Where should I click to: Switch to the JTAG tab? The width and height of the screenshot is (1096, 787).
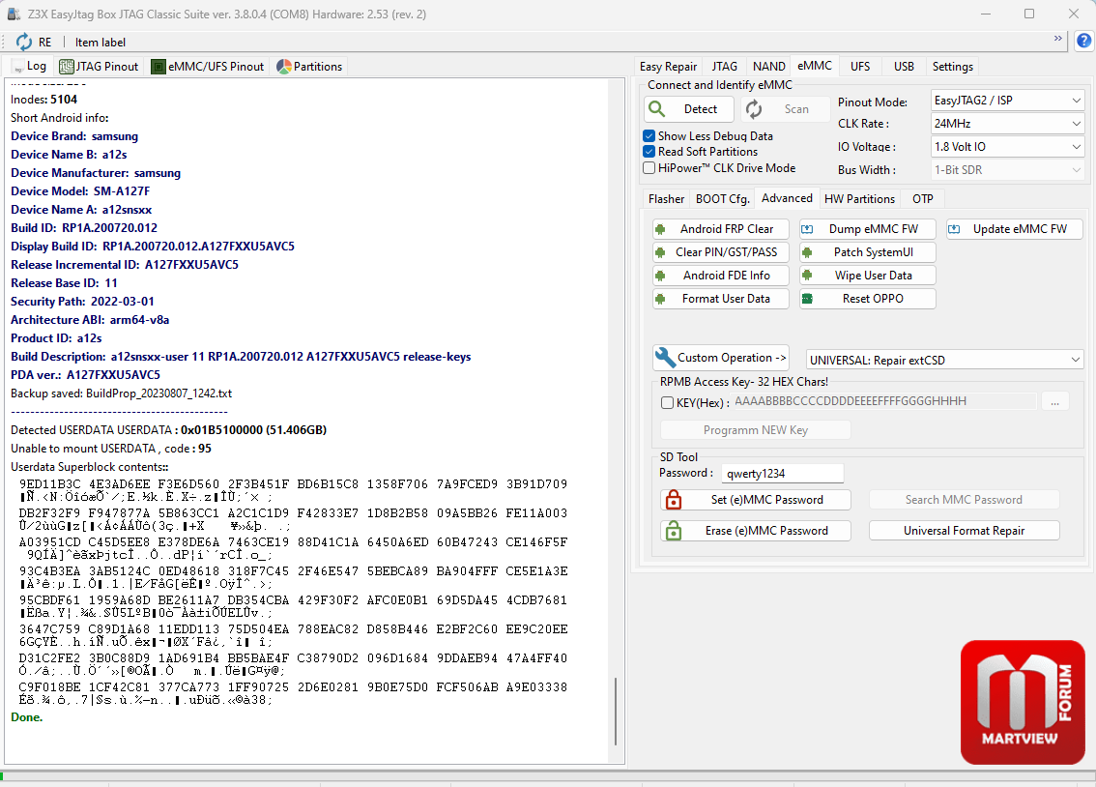[724, 67]
